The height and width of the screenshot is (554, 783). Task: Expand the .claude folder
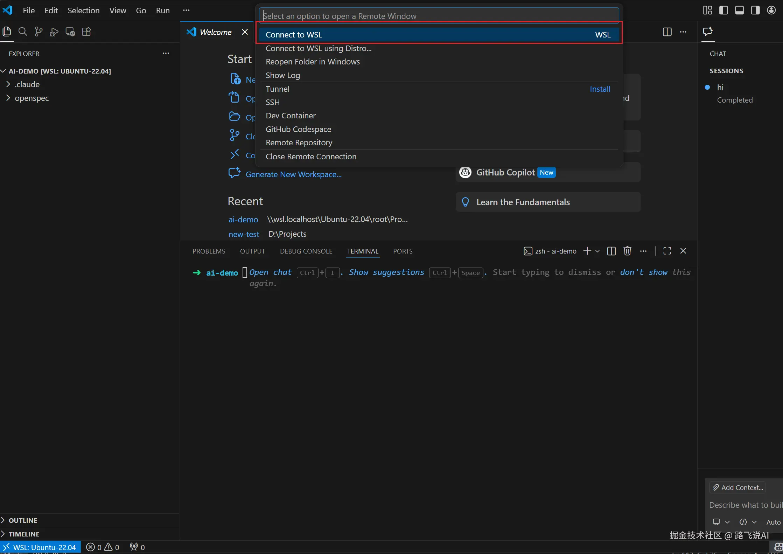tap(27, 84)
